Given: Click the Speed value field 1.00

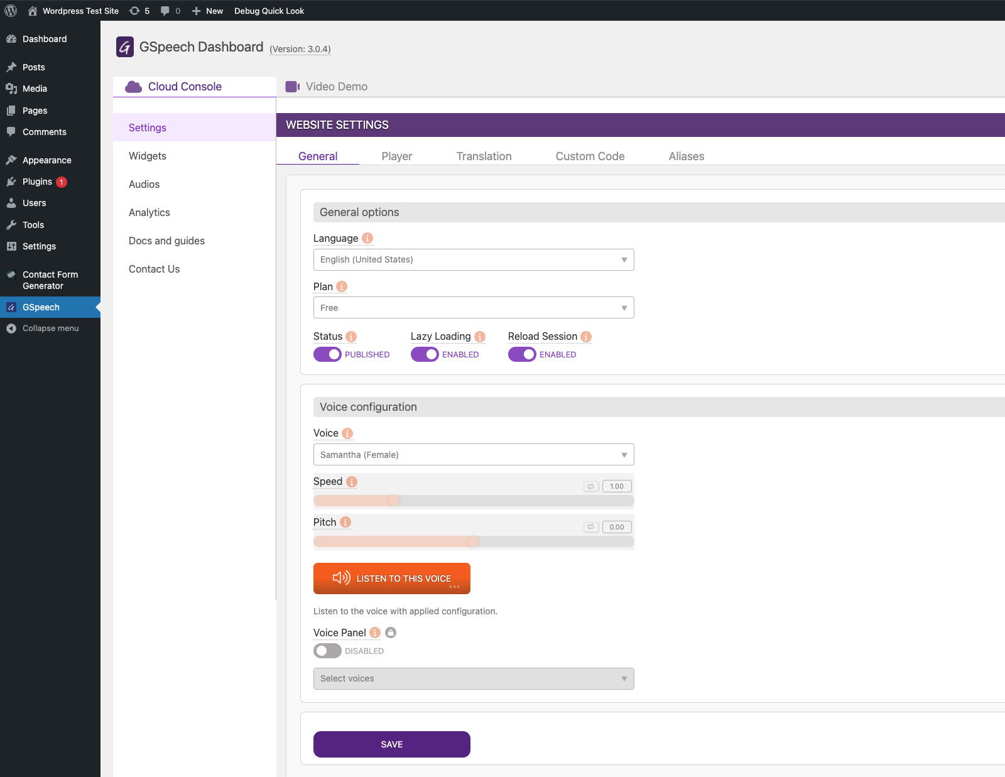Looking at the screenshot, I should click(617, 486).
